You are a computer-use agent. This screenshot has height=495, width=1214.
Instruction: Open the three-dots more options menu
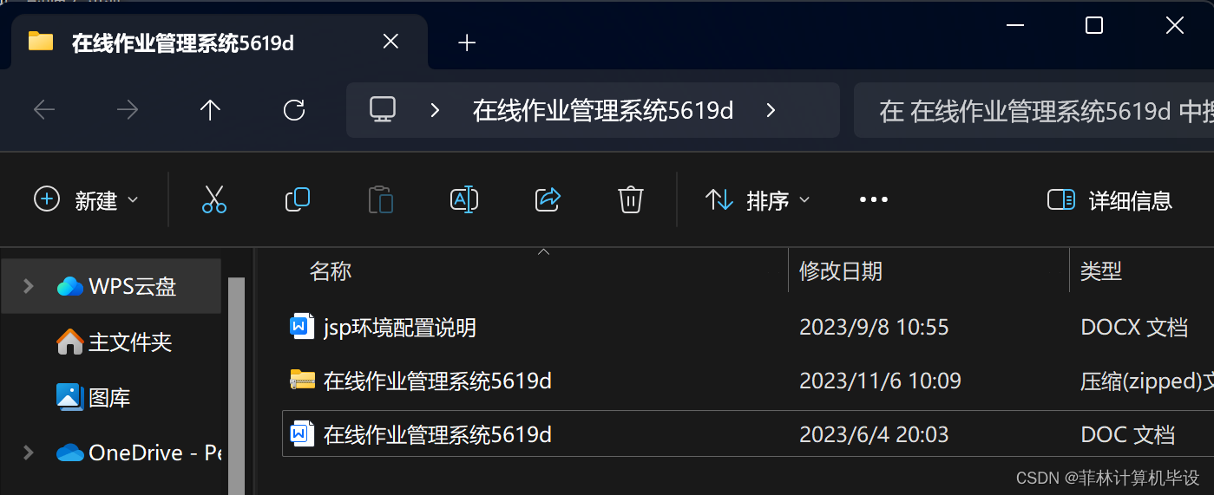pos(873,200)
